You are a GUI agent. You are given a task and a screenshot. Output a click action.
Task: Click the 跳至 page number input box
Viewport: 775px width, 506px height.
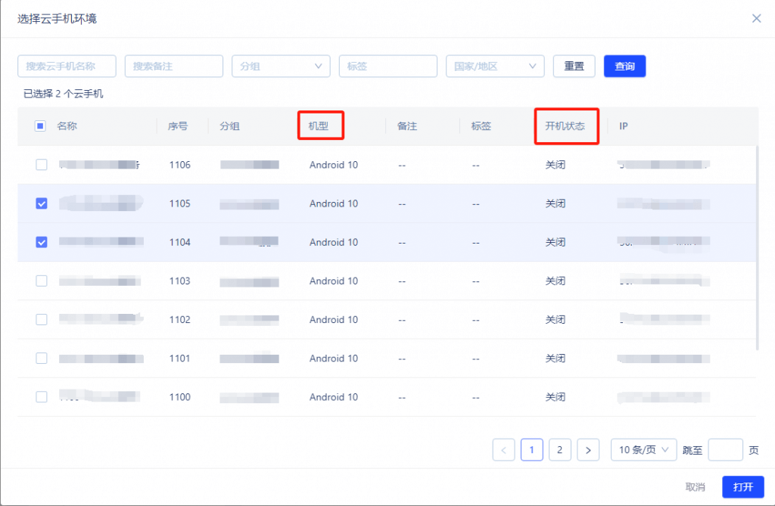(725, 450)
